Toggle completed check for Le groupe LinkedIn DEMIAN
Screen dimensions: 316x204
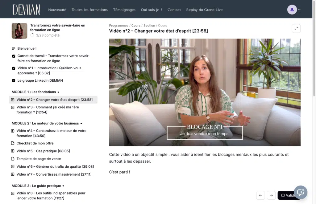[x=14, y=80]
